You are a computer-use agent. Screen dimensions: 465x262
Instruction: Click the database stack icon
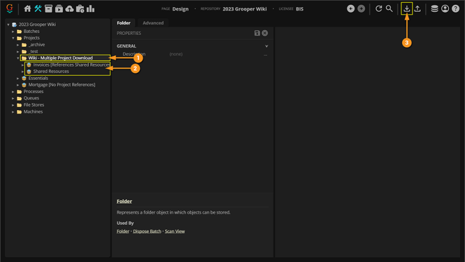(x=435, y=9)
